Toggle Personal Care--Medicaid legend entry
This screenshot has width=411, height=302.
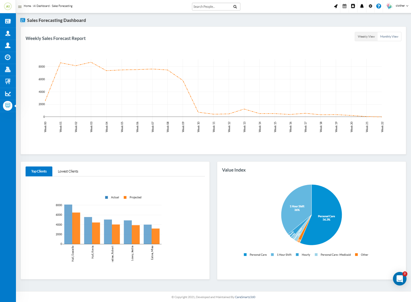point(332,255)
